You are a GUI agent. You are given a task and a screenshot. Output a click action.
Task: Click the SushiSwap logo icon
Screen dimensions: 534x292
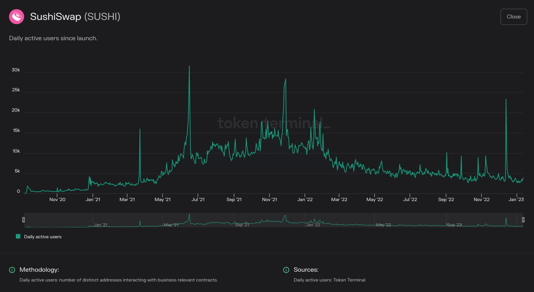(16, 17)
